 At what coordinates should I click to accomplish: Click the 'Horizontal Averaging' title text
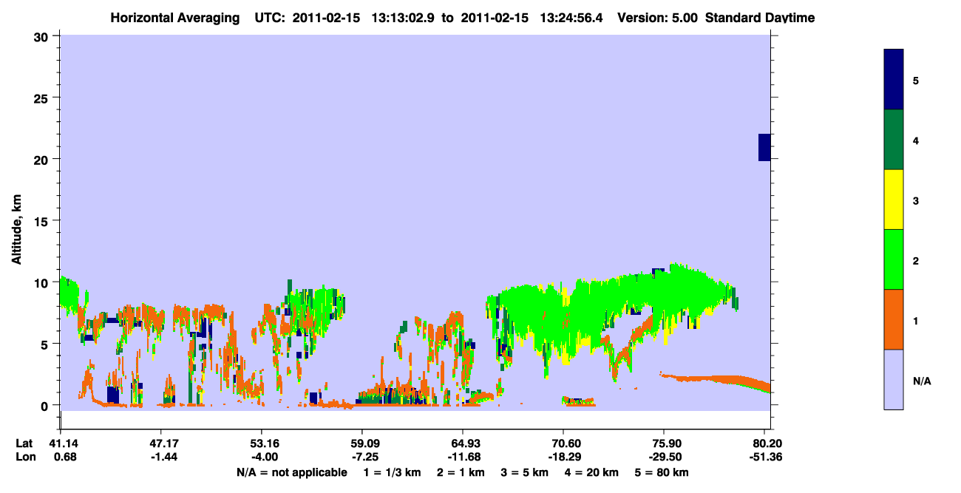click(x=174, y=18)
